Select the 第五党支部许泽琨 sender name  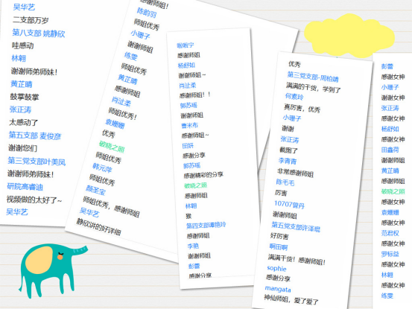pos(296,226)
